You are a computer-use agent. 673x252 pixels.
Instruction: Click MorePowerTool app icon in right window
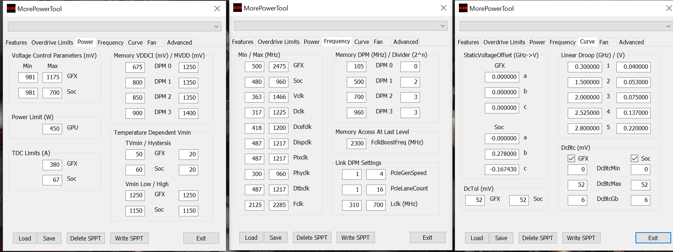[463, 8]
